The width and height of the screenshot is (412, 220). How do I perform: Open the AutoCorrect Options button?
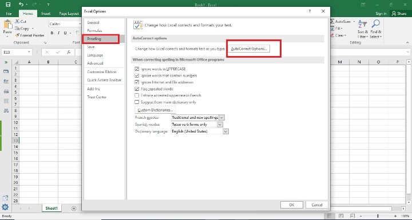pos(248,49)
